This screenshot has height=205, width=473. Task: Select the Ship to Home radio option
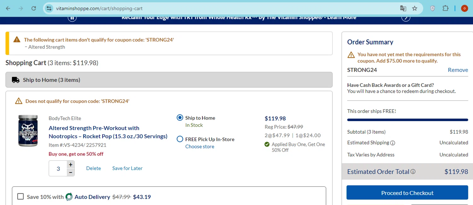[x=180, y=118]
